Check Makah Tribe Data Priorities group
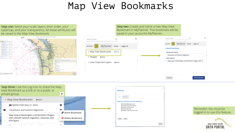Viewport: 235px width, 132px height. (122, 111)
